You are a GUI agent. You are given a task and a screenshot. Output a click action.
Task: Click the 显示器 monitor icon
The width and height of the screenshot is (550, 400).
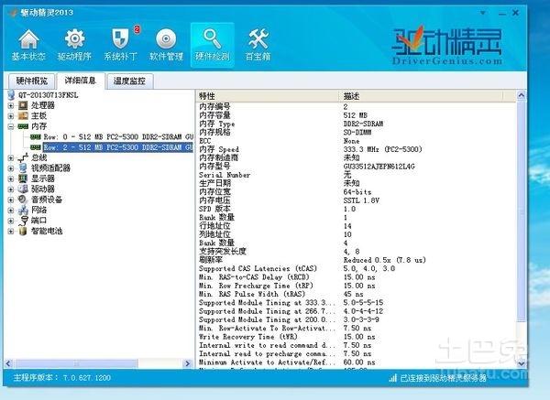pyautogui.click(x=23, y=178)
